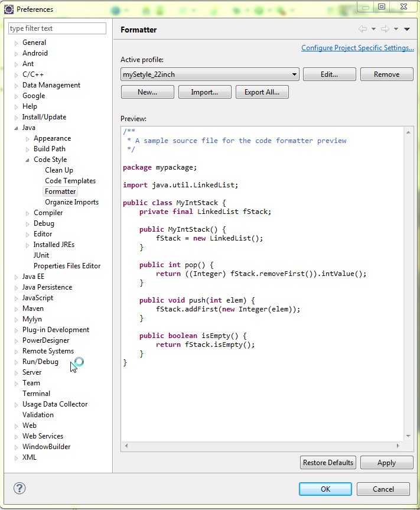Expand the C/C++ tree node
The image size is (420, 510).
tap(17, 75)
